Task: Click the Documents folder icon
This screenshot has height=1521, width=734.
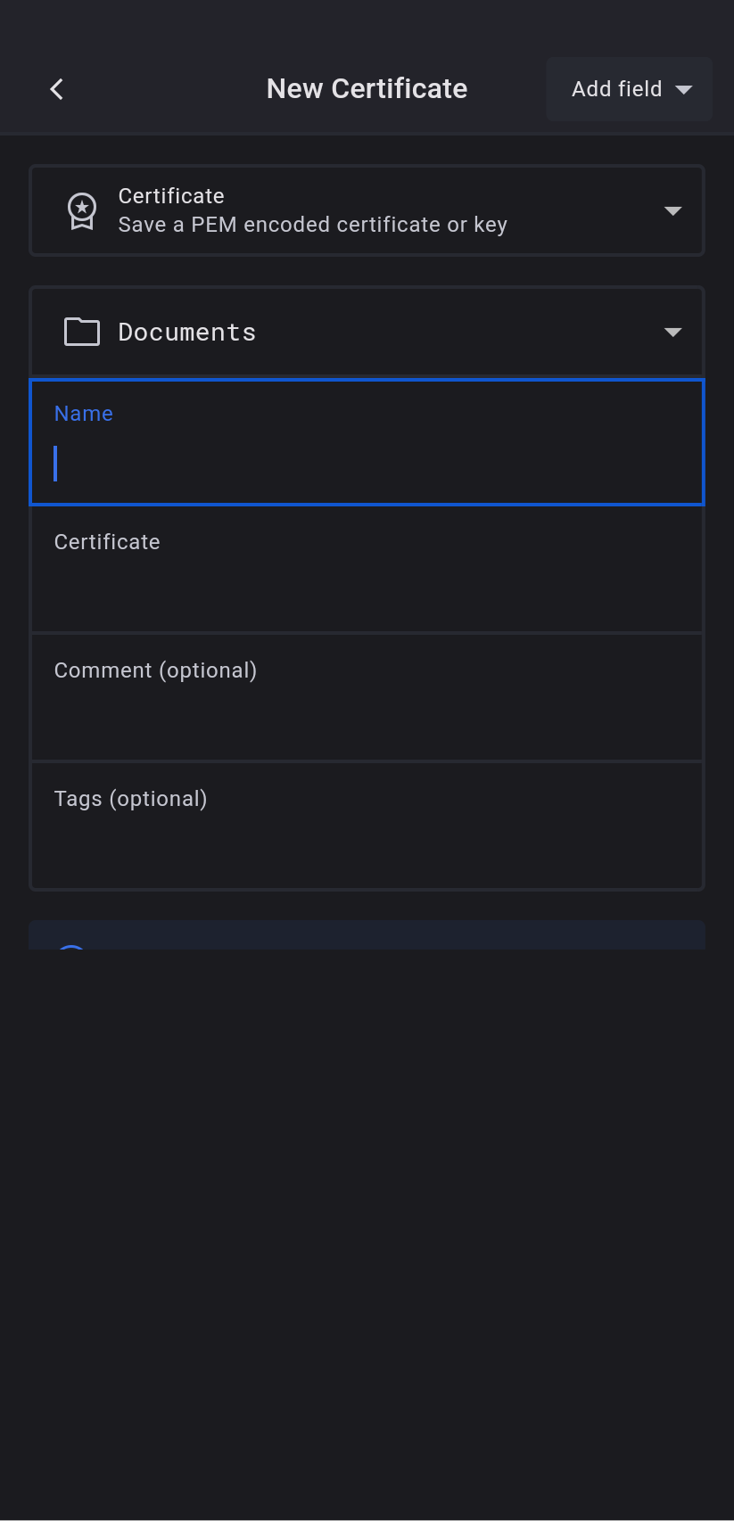Action: pos(82,332)
